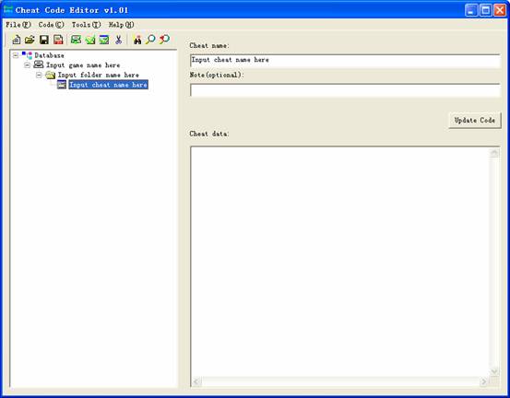This screenshot has width=510, height=398.
Task: Click the Cheat data scrollbar down arrow
Action: pyautogui.click(x=494, y=371)
